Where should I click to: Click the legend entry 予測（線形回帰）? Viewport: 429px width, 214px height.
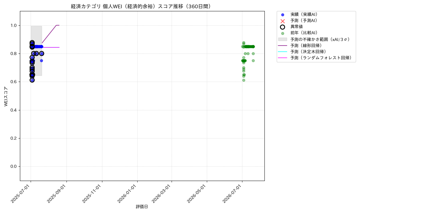point(306,45)
